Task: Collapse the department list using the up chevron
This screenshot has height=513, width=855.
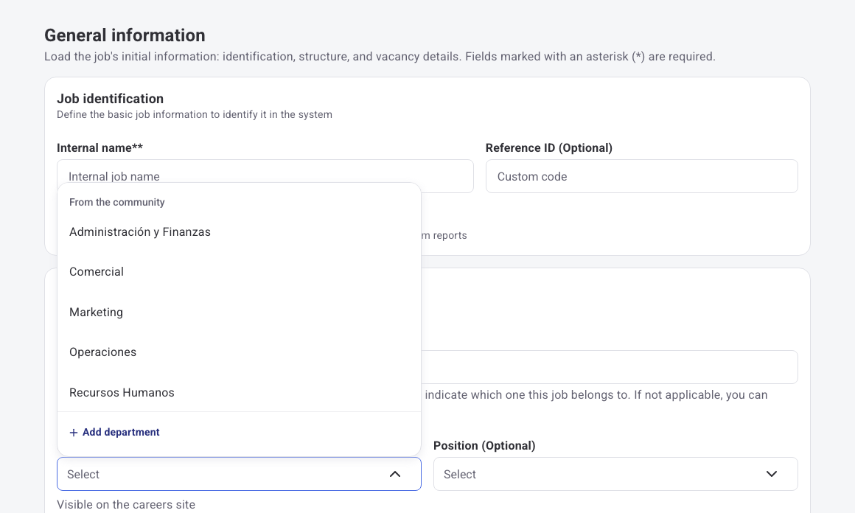Action: 395,474
